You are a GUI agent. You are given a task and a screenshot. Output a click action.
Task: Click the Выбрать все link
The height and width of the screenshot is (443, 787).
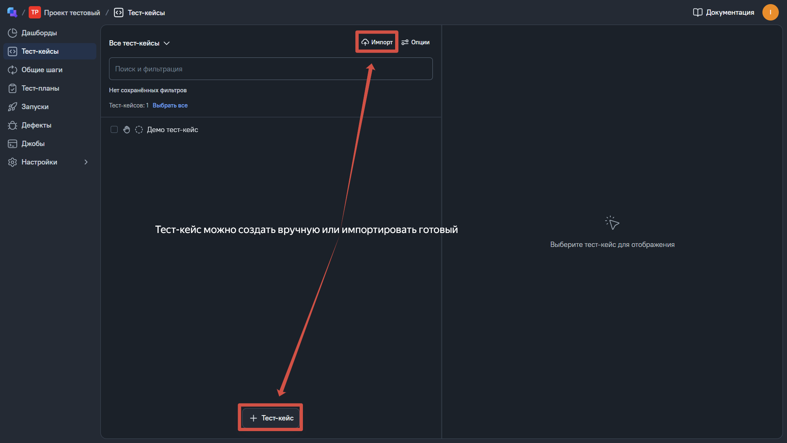point(170,105)
